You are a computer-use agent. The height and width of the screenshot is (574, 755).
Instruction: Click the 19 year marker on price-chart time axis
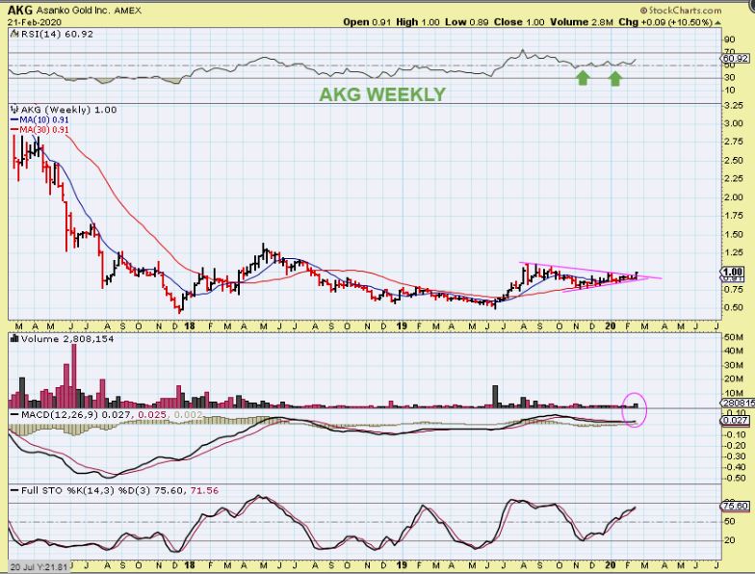(402, 326)
